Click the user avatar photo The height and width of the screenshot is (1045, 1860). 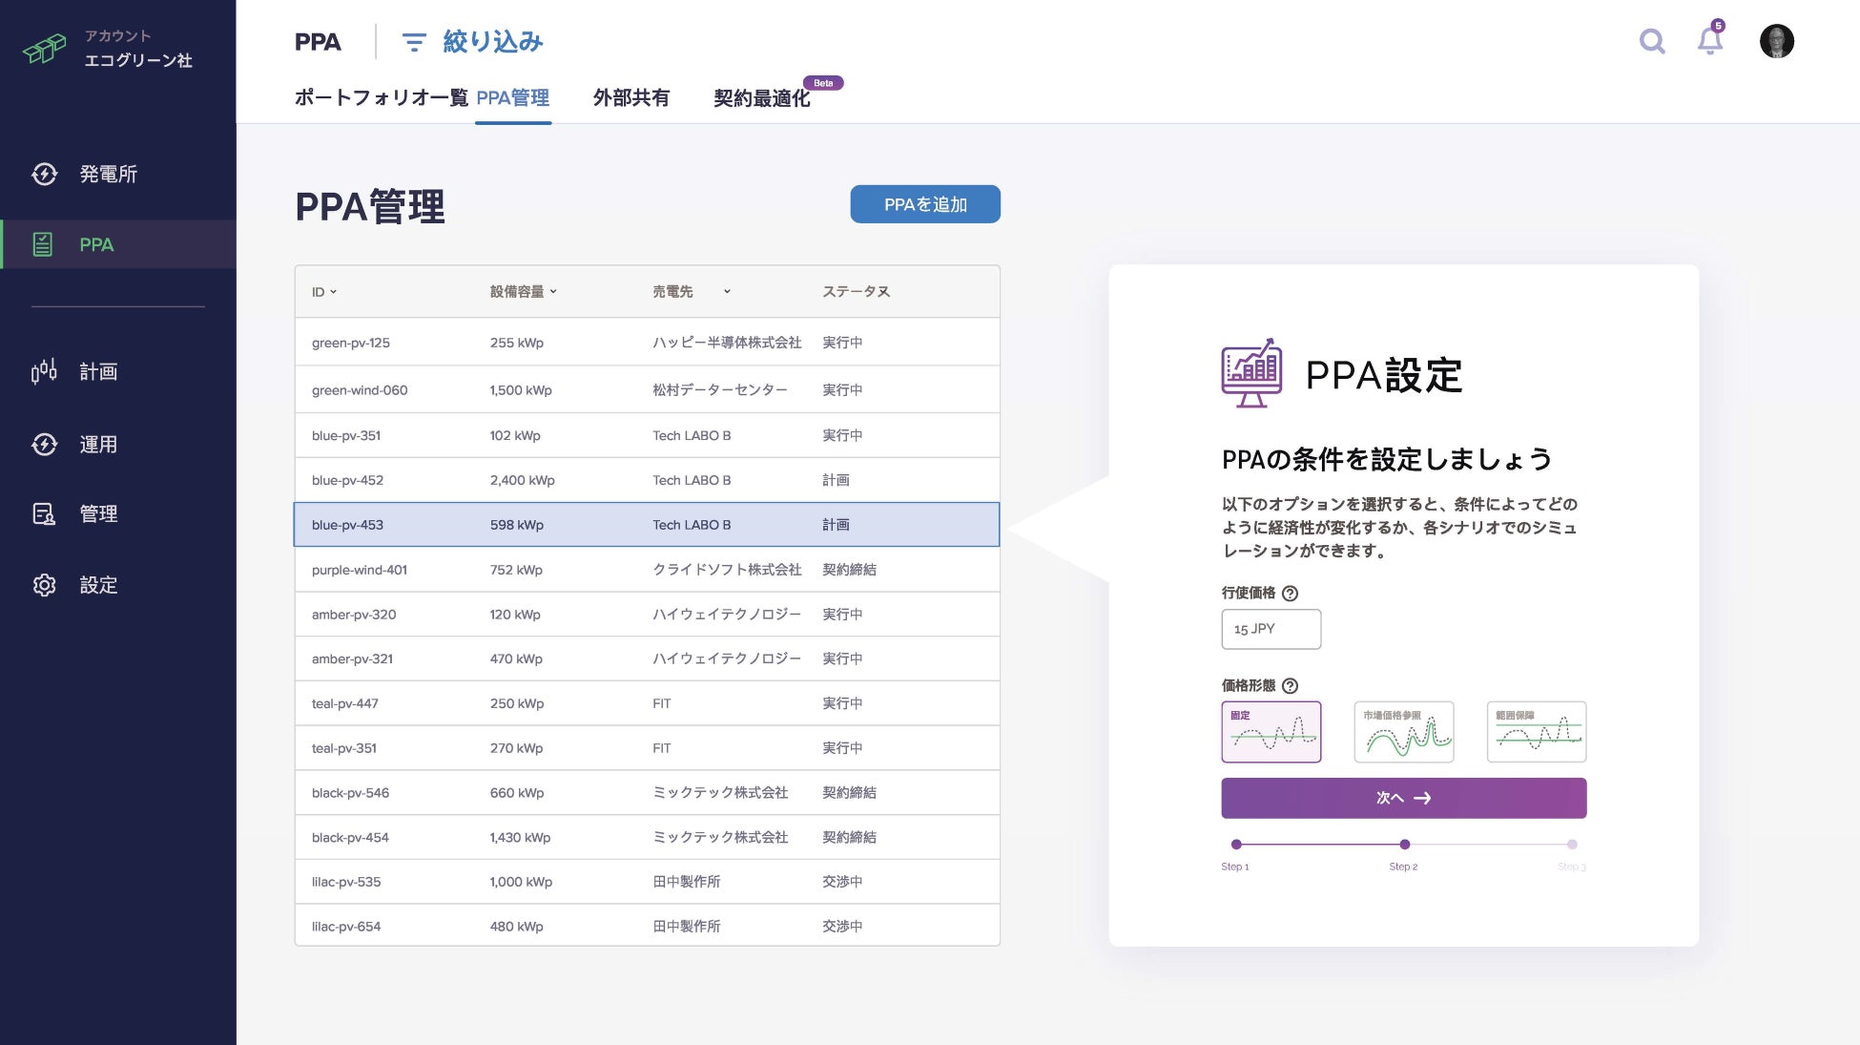pyautogui.click(x=1776, y=41)
